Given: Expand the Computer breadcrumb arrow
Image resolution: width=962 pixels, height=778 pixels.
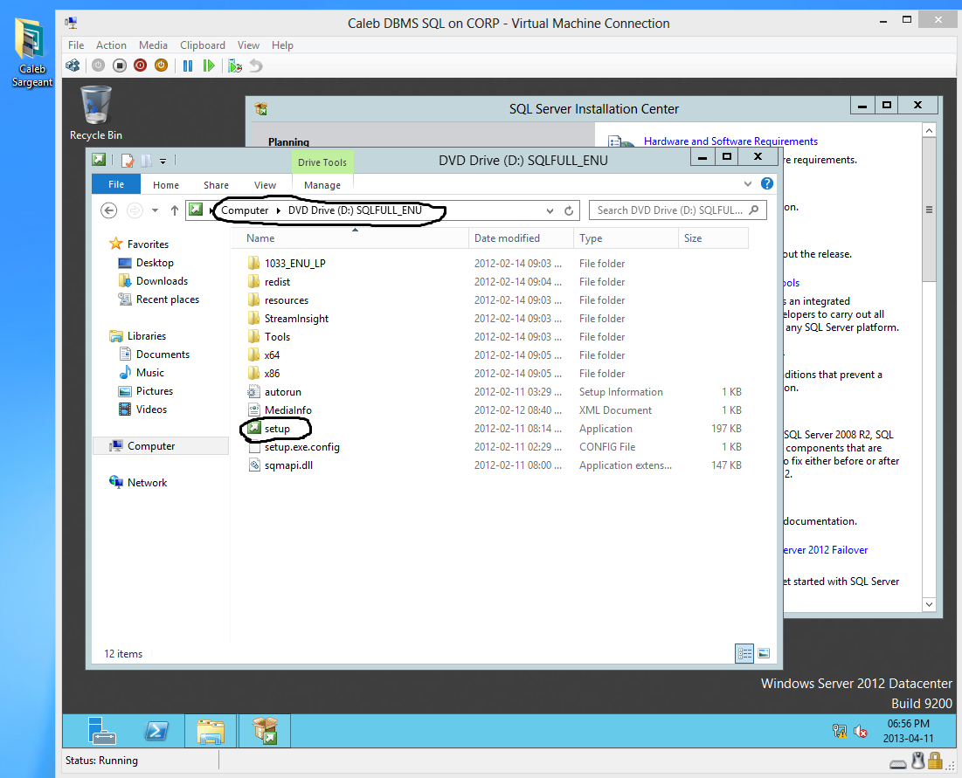Looking at the screenshot, I should coord(279,210).
